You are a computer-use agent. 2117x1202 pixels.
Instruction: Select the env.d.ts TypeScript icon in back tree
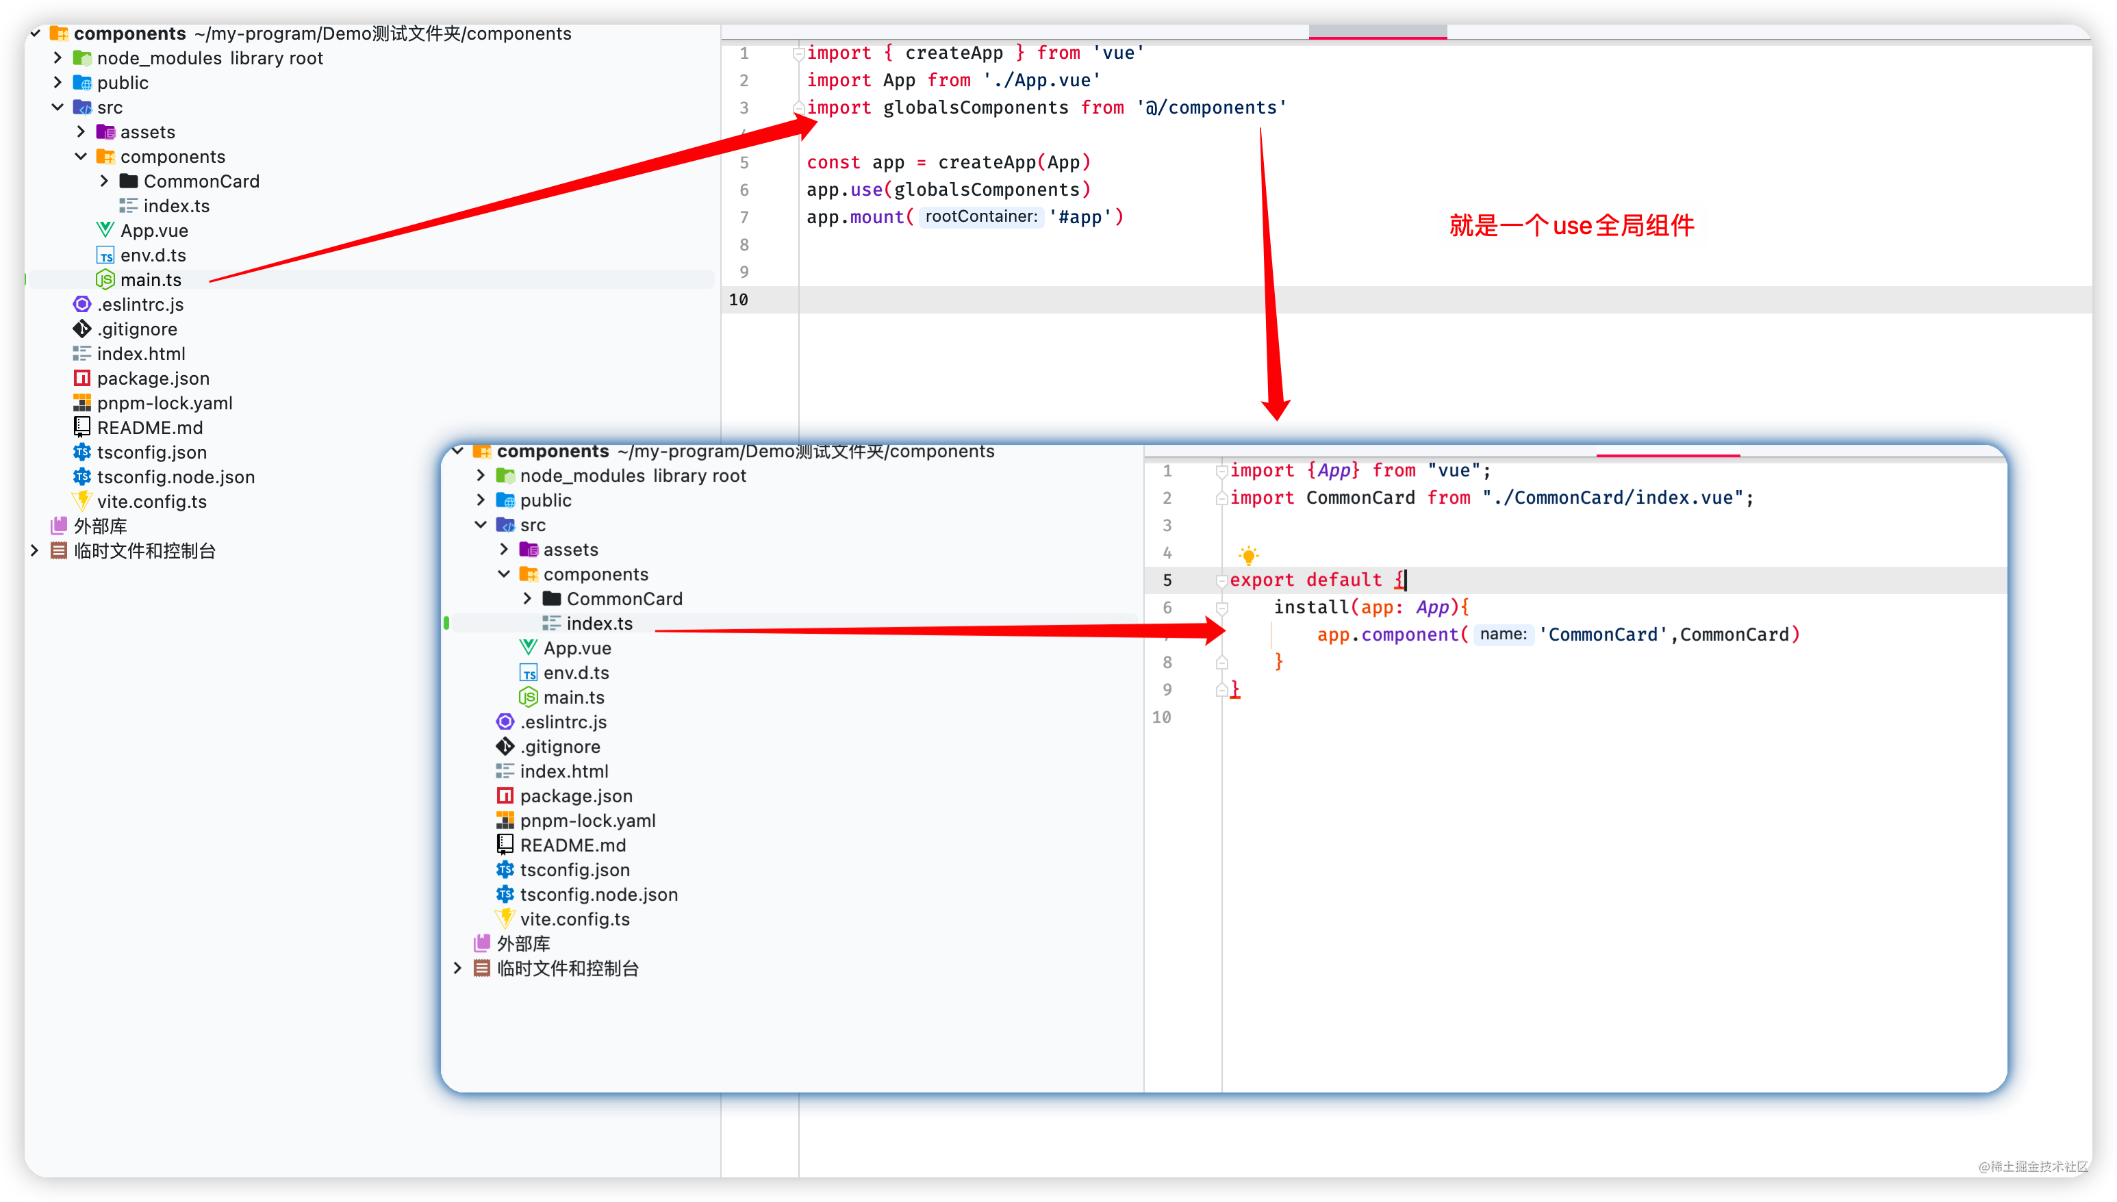coord(105,255)
